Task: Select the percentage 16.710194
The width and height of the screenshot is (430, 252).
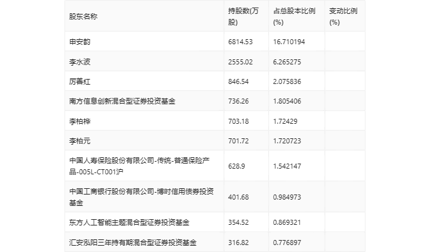Action: click(x=289, y=42)
